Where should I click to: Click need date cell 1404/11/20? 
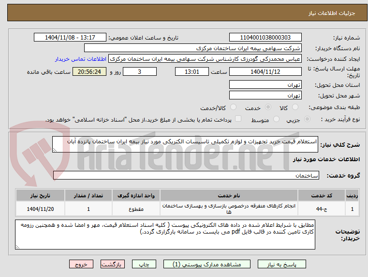tap(40, 209)
